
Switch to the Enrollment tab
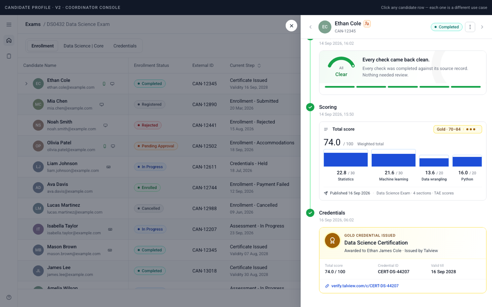click(43, 46)
